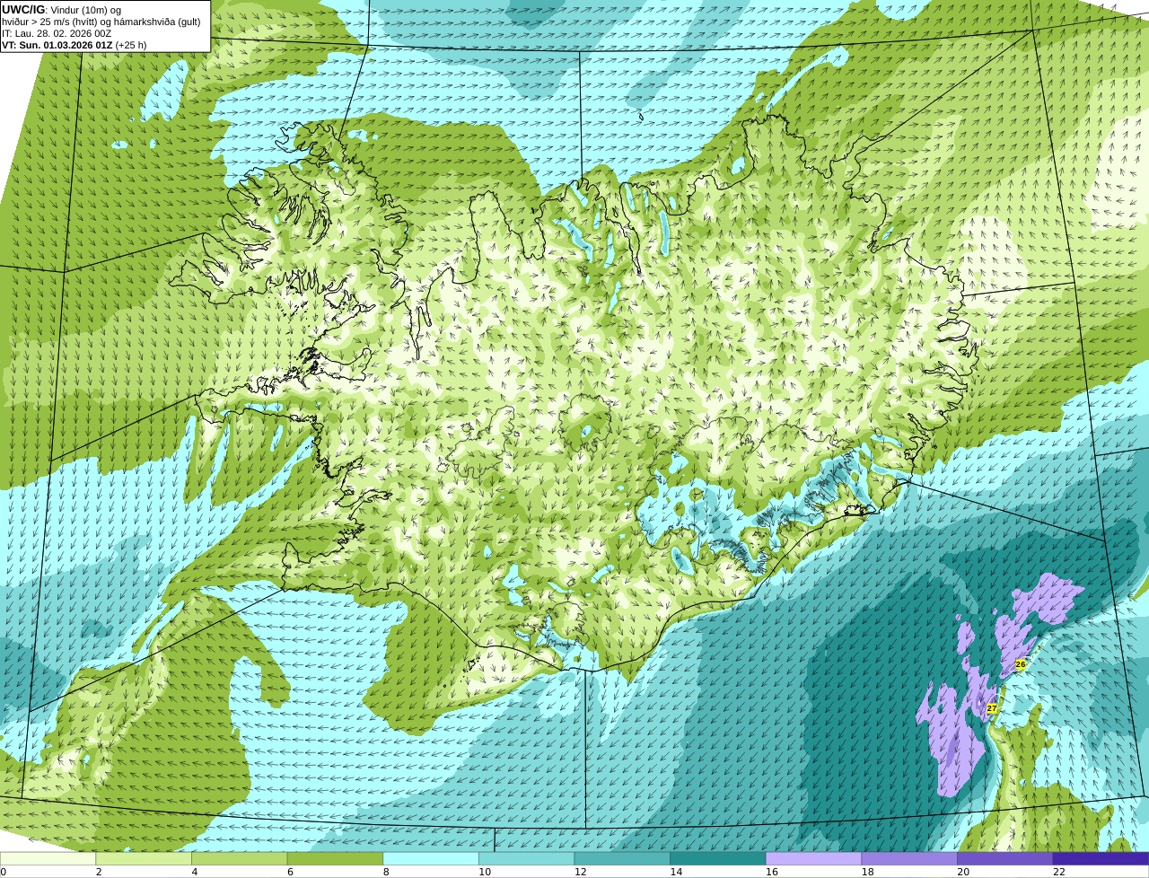Select the 14–16 m/s dark teal legend swatch
The height and width of the screenshot is (878, 1149).
click(x=718, y=859)
